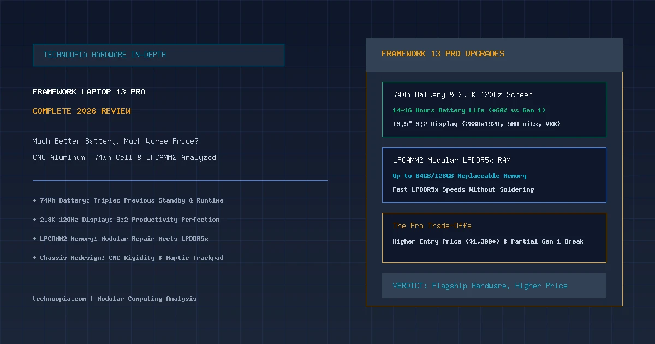Click the TECHNOOPIA HARDWARE IN-DEPTH banner
This screenshot has width=655, height=344.
point(158,55)
